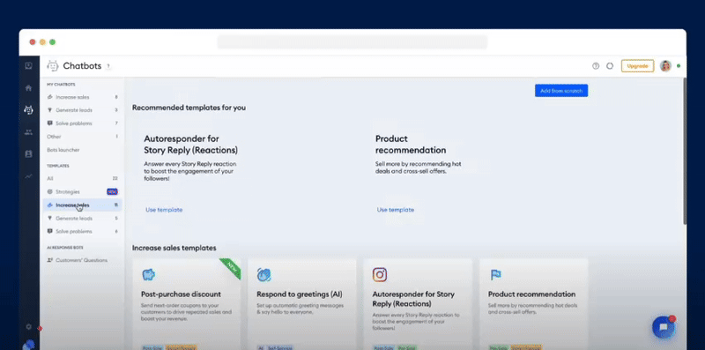This screenshot has width=705, height=350.
Task: Open the Respond to greetings (AI) template card
Action: tap(302, 304)
